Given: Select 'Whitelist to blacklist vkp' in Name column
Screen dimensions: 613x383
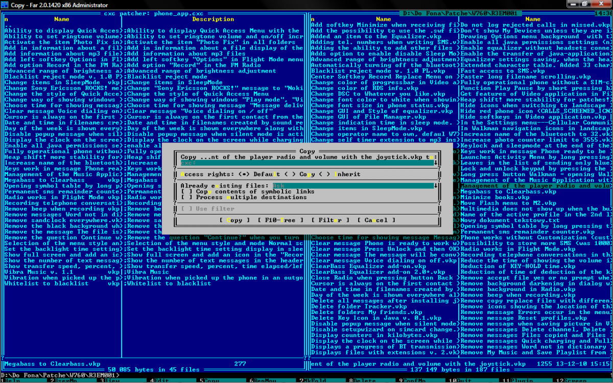Looking at the screenshot, I should (x=62, y=283).
